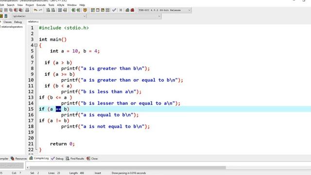Screen dimensions: 311x175
Task: Click the 'Done parsing' status bar message
Action: (129, 173)
